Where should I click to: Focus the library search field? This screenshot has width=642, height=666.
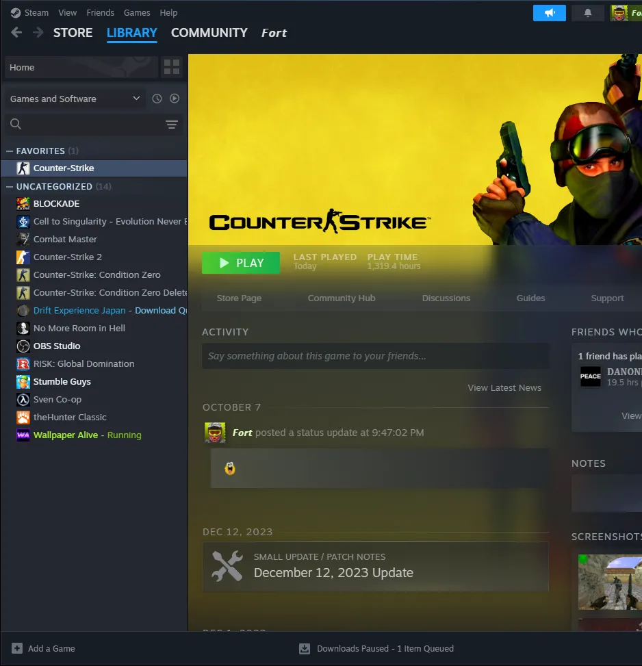pos(93,124)
